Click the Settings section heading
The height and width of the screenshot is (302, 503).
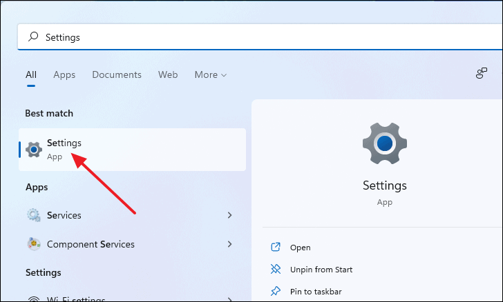[x=44, y=272]
